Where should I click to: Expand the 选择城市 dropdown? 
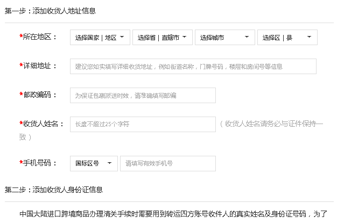[224, 38]
